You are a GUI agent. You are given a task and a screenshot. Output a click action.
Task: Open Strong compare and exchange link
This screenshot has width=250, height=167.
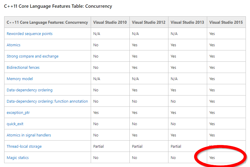click(x=33, y=56)
